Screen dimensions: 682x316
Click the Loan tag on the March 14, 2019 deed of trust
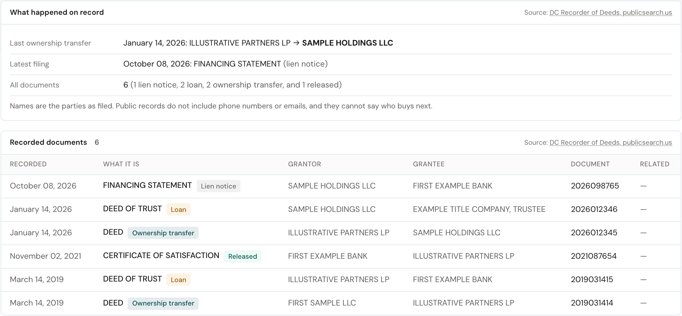click(179, 280)
